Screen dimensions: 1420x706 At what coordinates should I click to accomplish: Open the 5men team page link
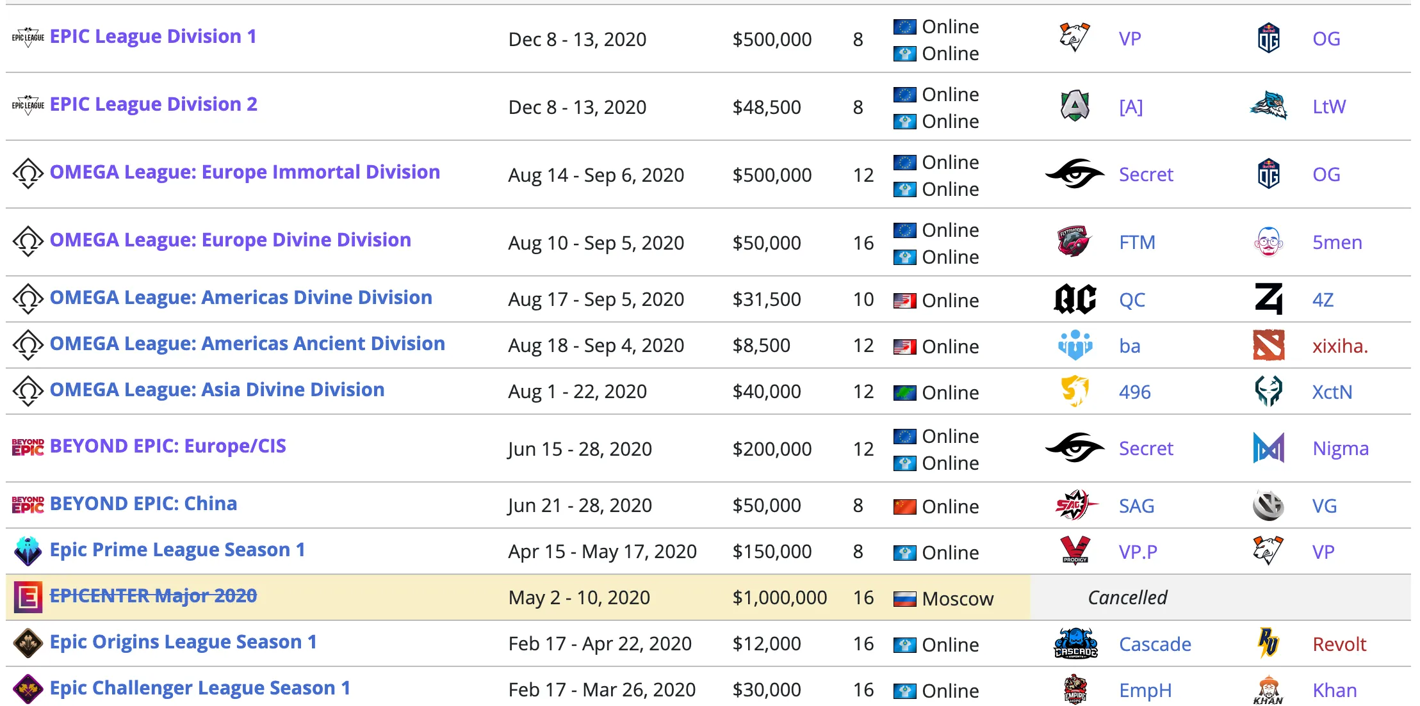click(x=1337, y=243)
